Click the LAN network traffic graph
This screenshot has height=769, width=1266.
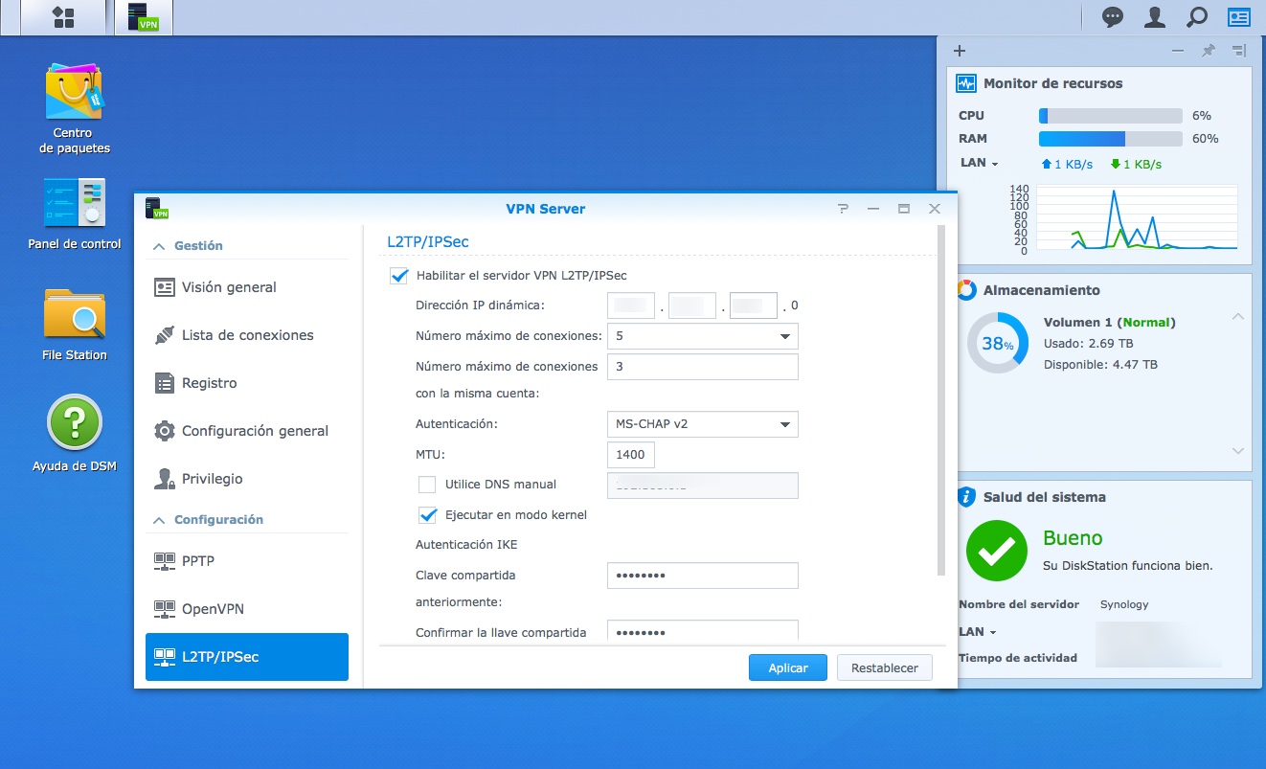click(1137, 218)
